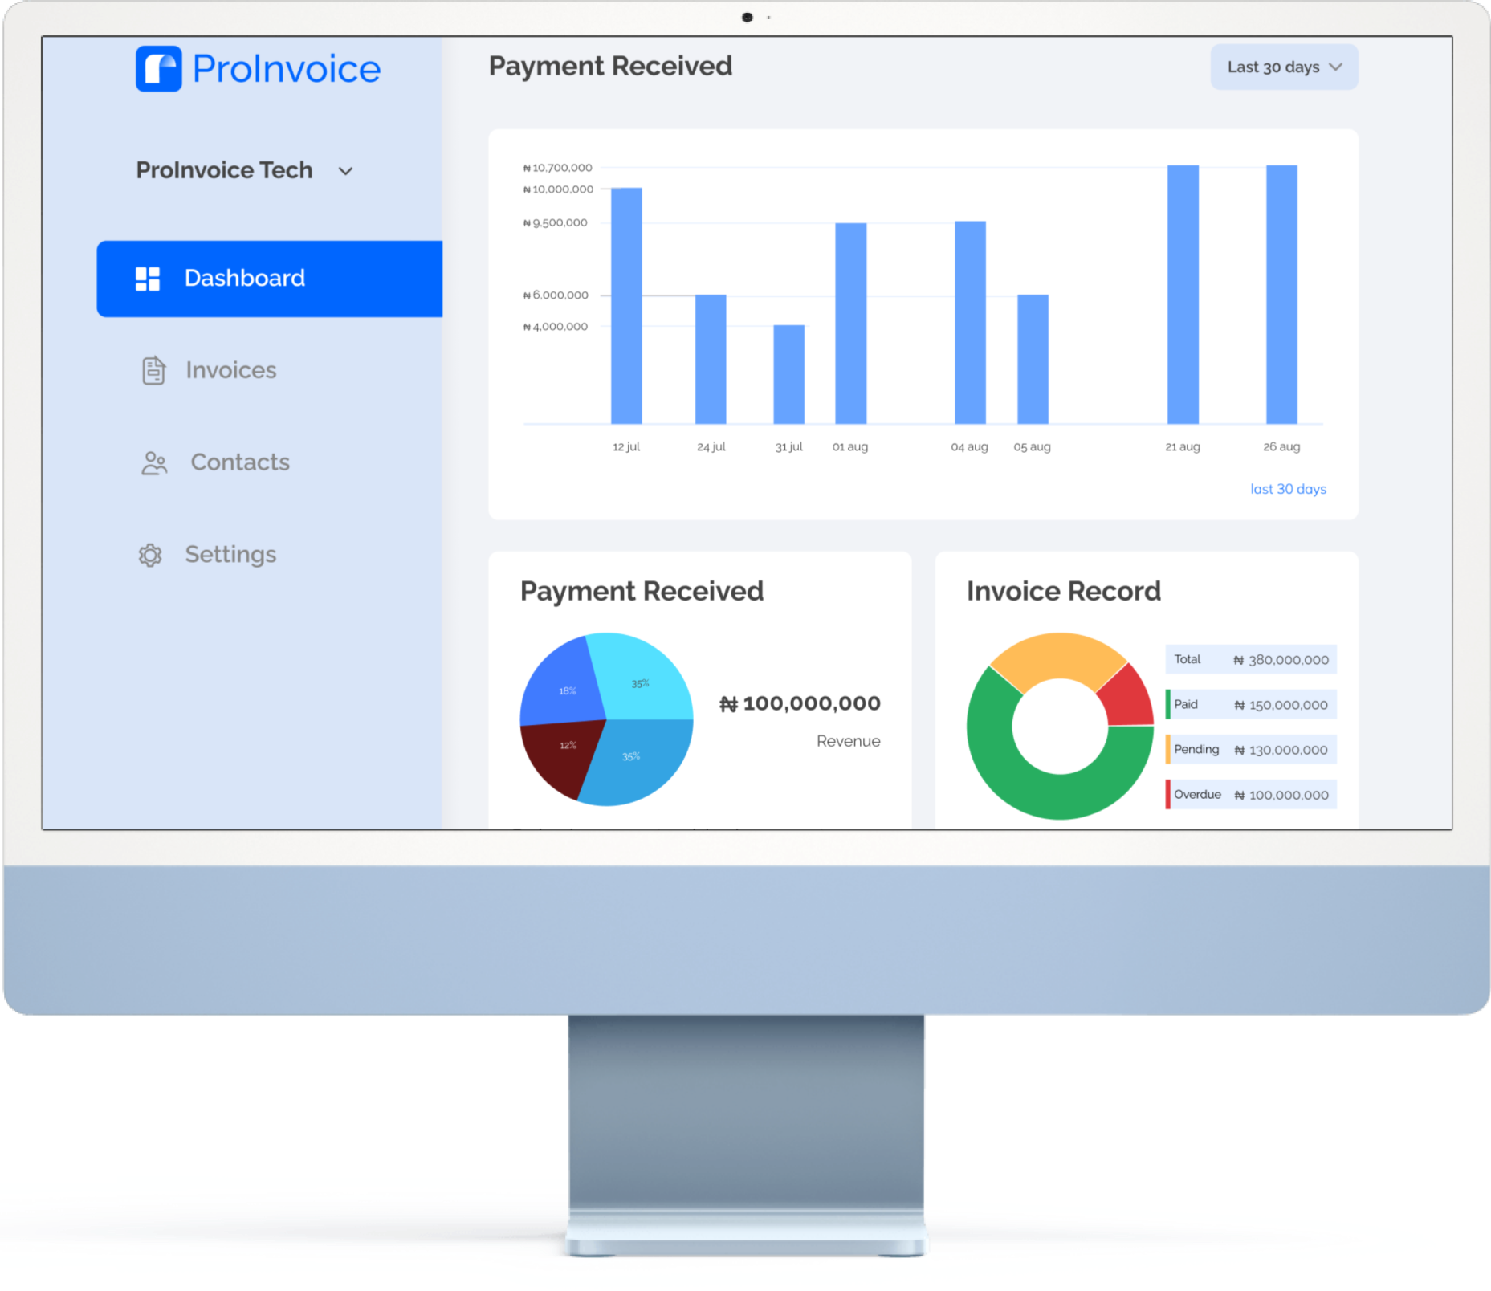Click the ProInvoice logo icon
The height and width of the screenshot is (1291, 1491).
click(x=159, y=69)
